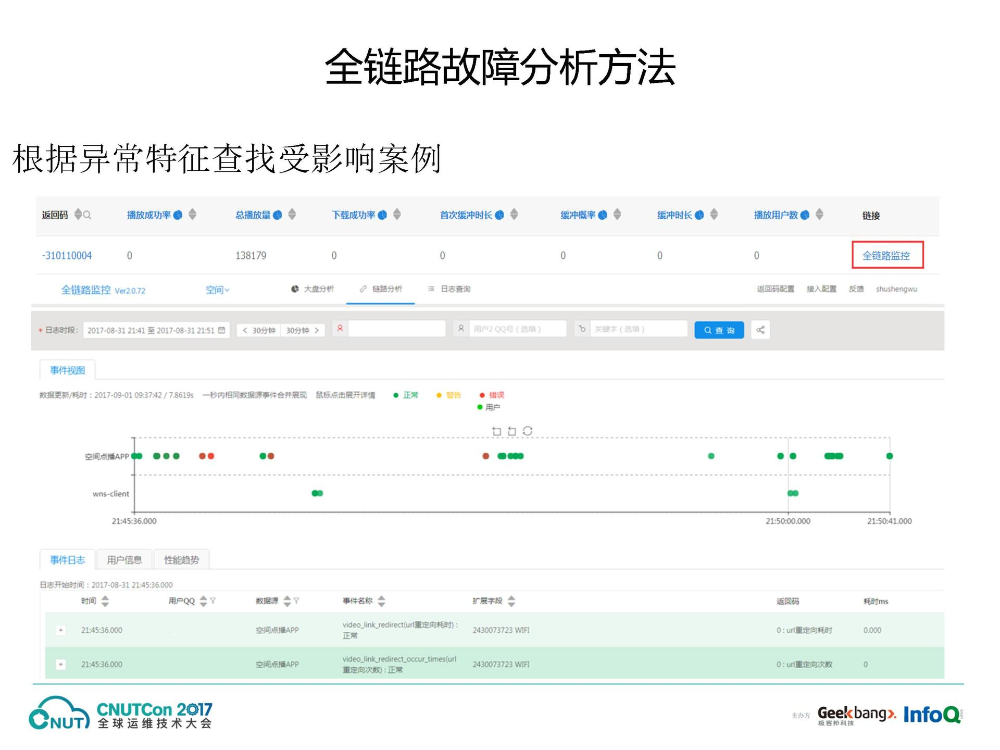Open calendar icon in 日志时段 field

click(x=222, y=330)
